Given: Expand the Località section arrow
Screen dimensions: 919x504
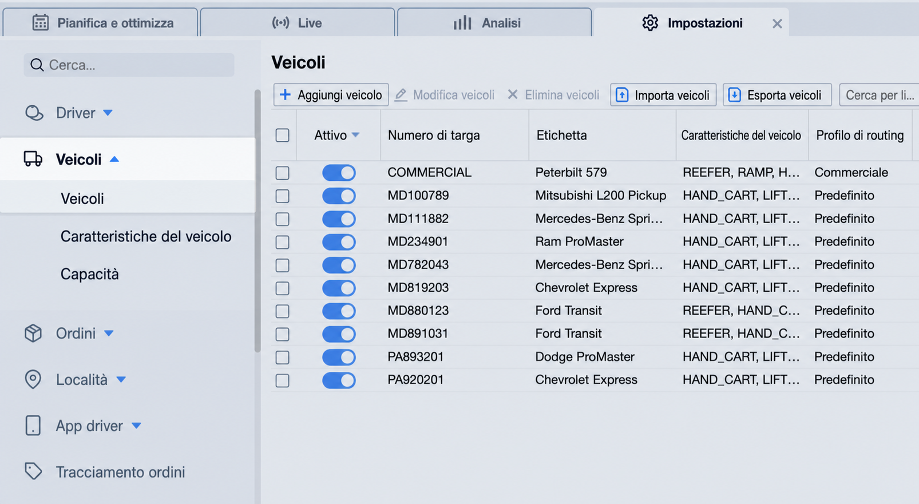Looking at the screenshot, I should pos(121,379).
